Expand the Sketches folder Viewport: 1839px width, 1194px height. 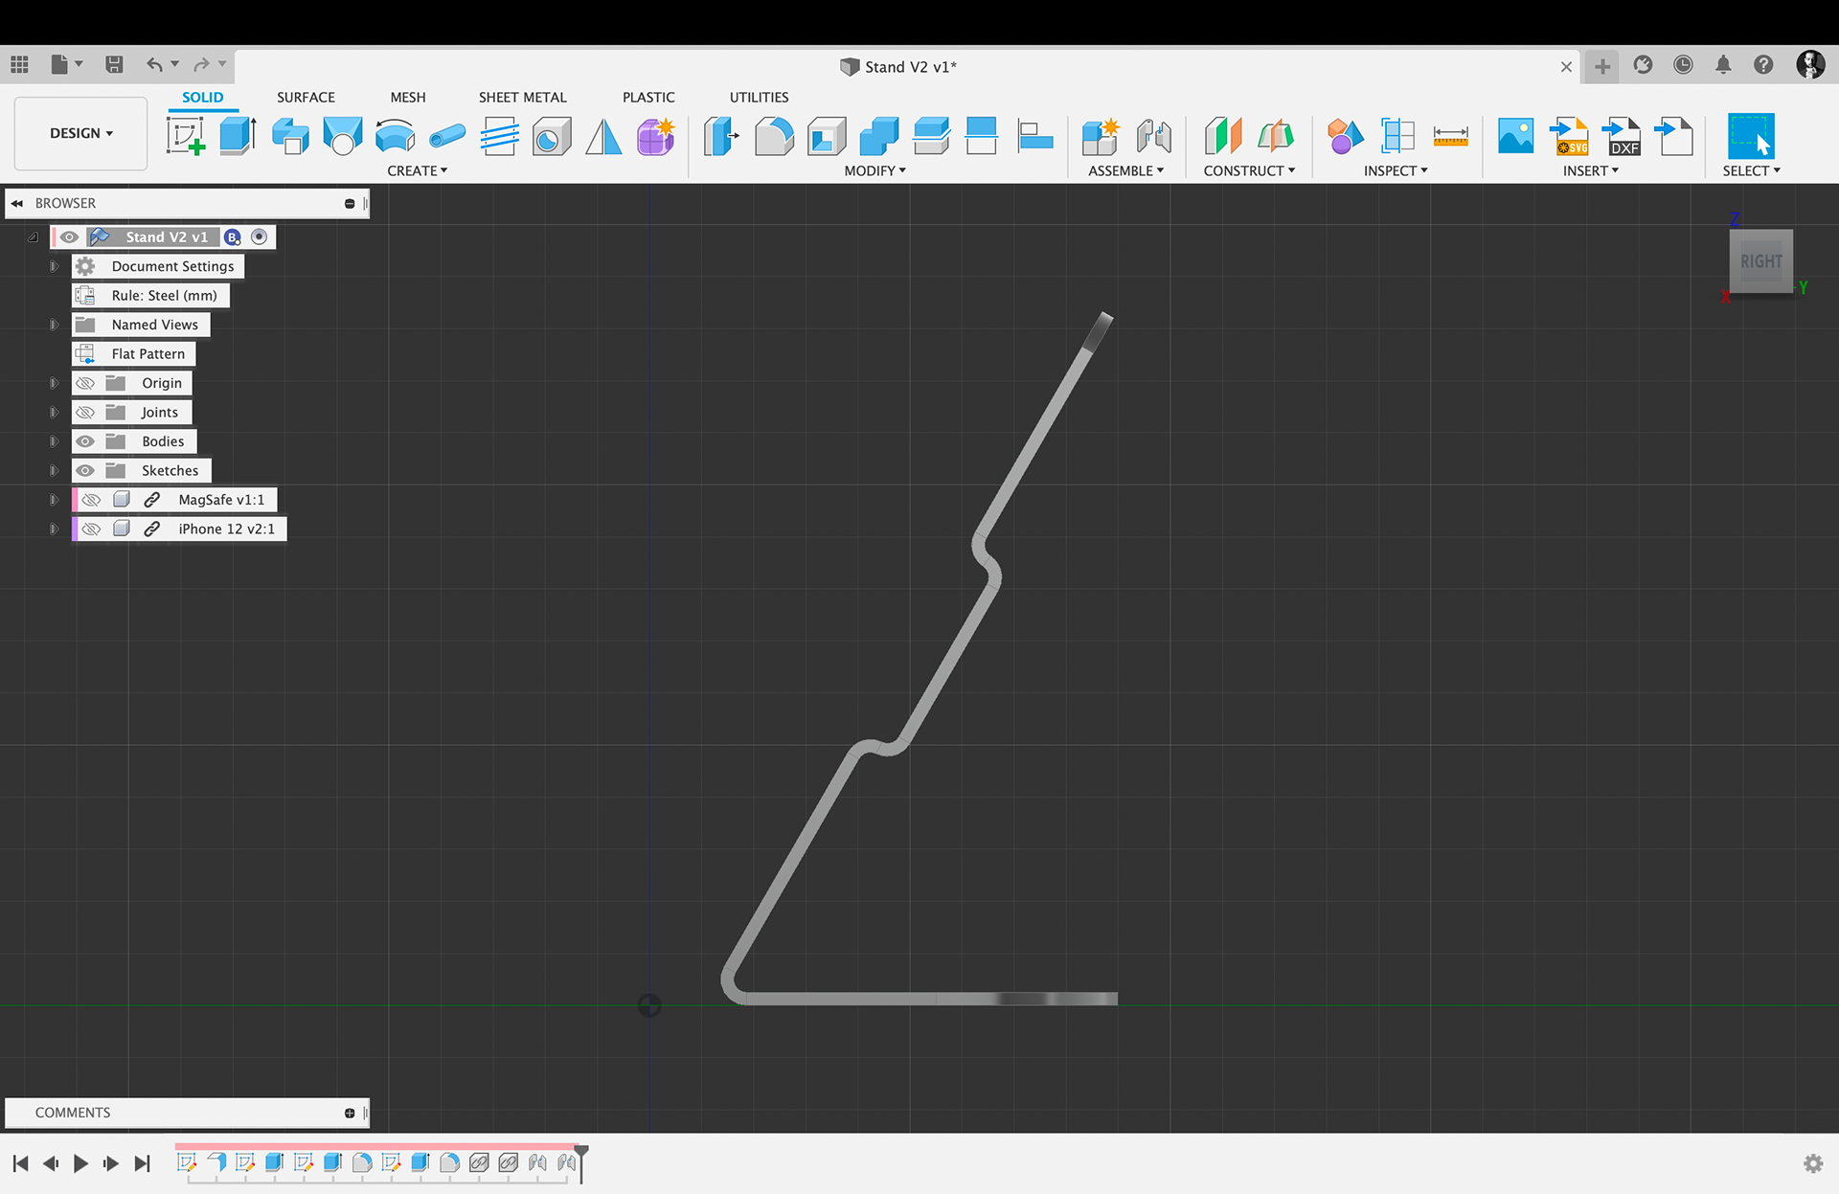[x=54, y=471]
